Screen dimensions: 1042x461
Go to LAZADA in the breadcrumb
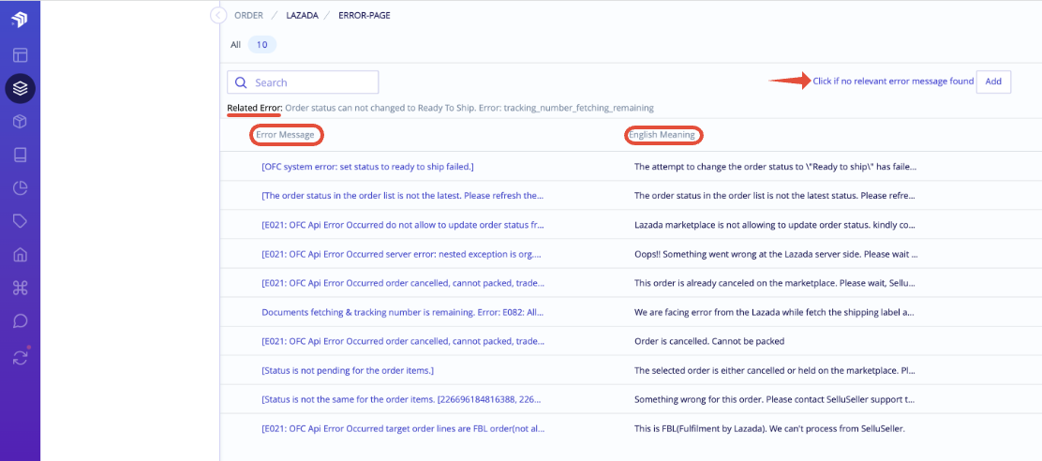pos(301,15)
